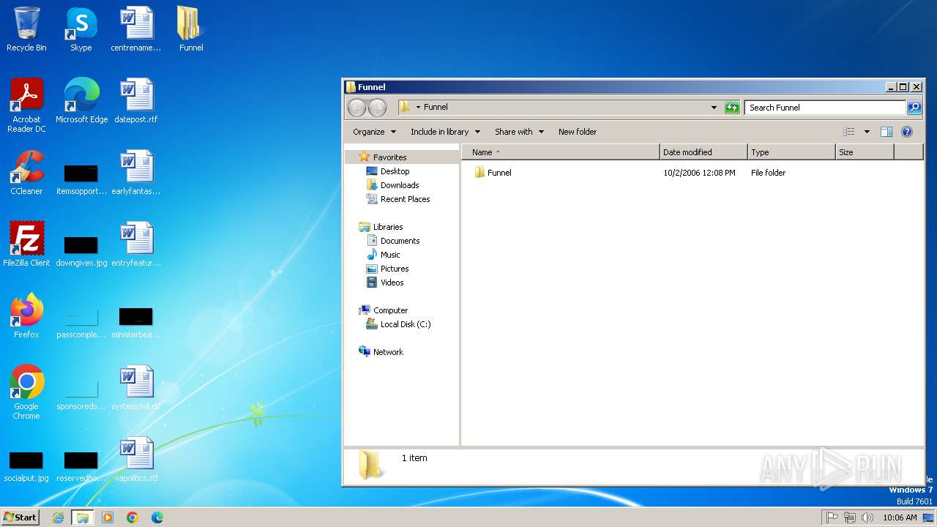
Task: Click the network tray icon
Action: (850, 517)
